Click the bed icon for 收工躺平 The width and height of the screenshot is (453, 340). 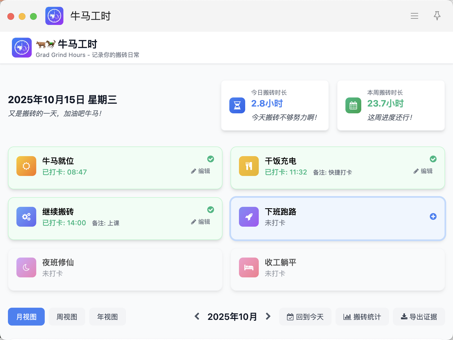coord(249,267)
